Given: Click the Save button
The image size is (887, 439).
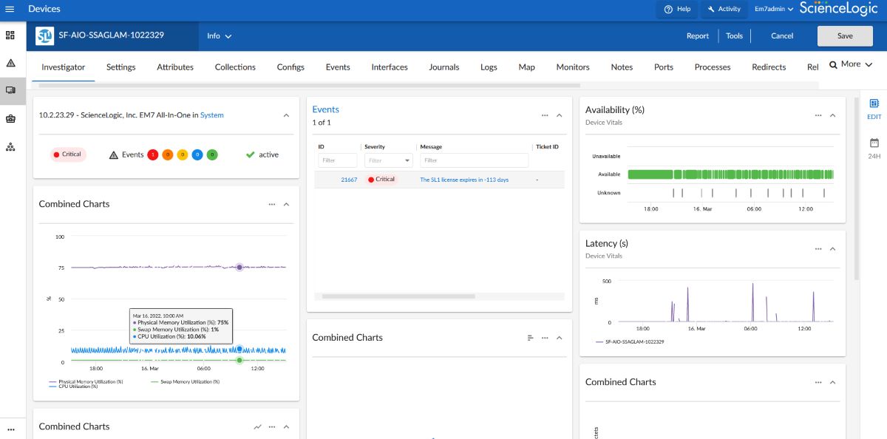Looking at the screenshot, I should coord(845,35).
